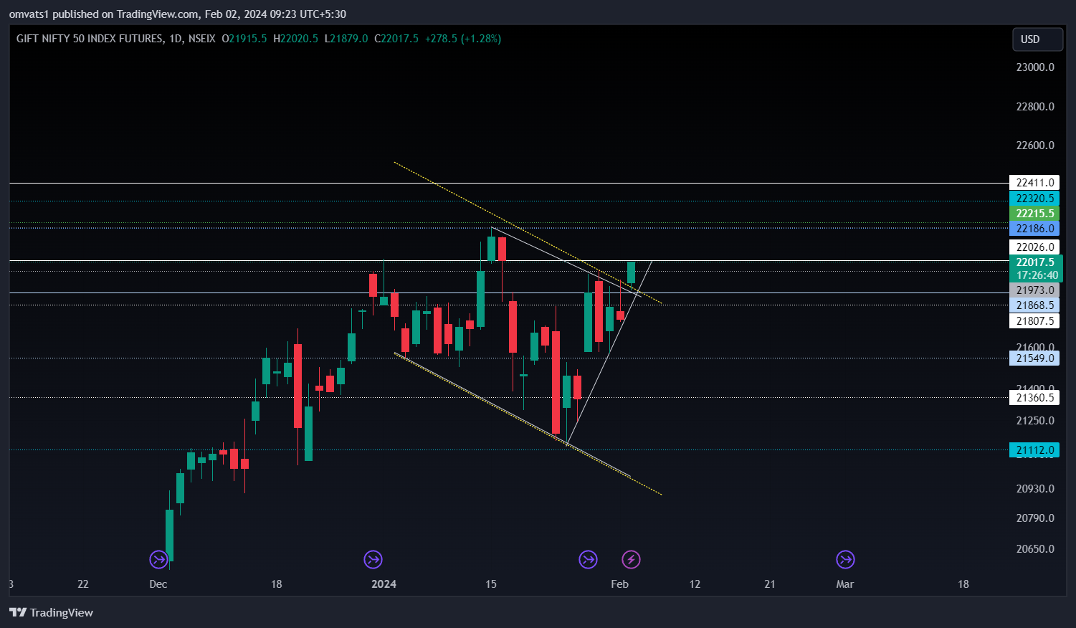The image size is (1076, 628).
Task: Click the +278.5 (+1.28%) change value
Action: (x=463, y=39)
